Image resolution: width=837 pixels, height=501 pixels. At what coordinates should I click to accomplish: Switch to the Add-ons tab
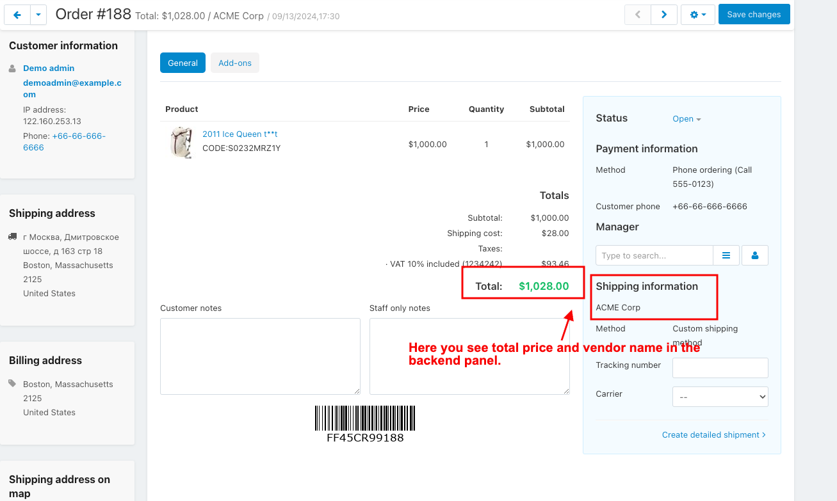pos(235,63)
